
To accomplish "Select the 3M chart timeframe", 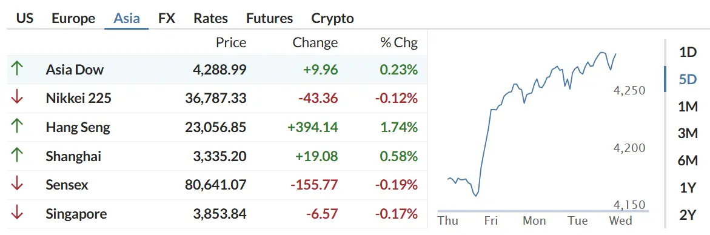I will coord(688,134).
